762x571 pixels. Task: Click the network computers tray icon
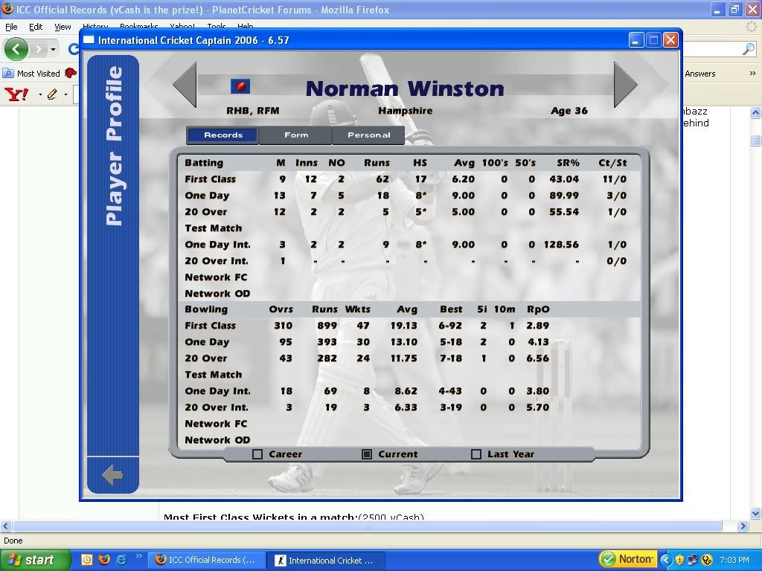click(x=693, y=560)
